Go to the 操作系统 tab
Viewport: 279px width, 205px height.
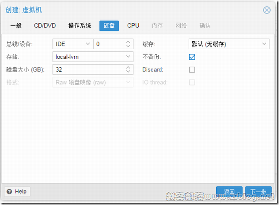point(80,26)
